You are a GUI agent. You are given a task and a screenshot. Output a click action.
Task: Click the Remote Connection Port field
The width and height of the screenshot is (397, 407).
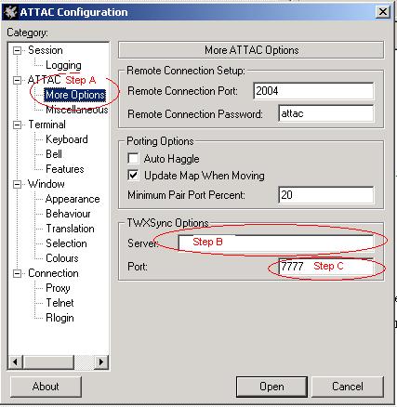[313, 91]
